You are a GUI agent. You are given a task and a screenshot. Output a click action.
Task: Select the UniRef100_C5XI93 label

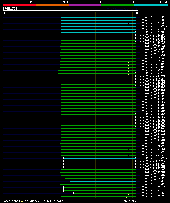click(x=152, y=196)
